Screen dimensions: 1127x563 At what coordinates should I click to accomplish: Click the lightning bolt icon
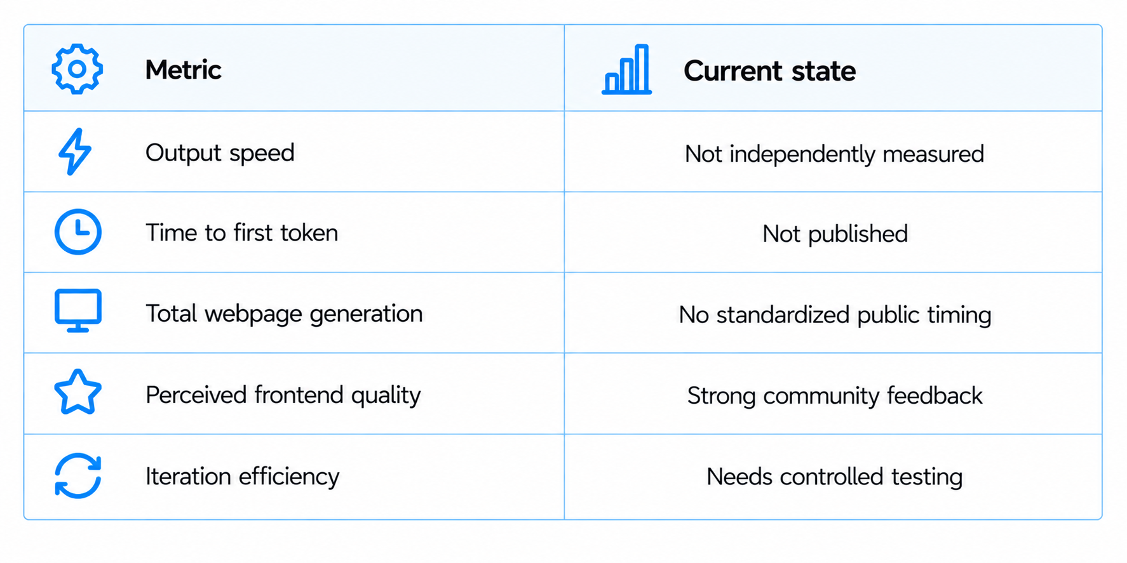coord(75,152)
